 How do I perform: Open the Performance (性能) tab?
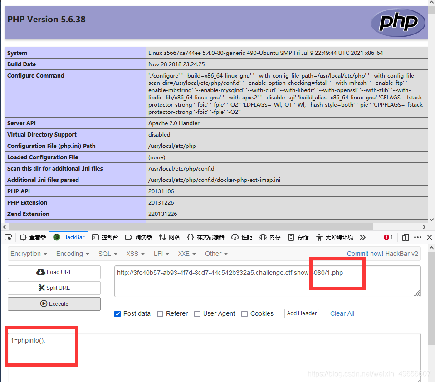pyautogui.click(x=242, y=237)
